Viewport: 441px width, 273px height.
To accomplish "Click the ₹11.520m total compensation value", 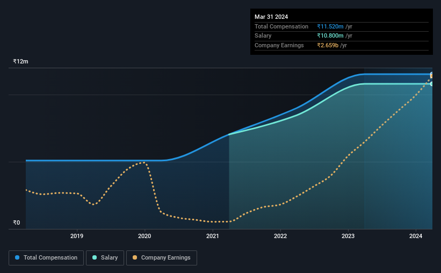I will 330,26.
